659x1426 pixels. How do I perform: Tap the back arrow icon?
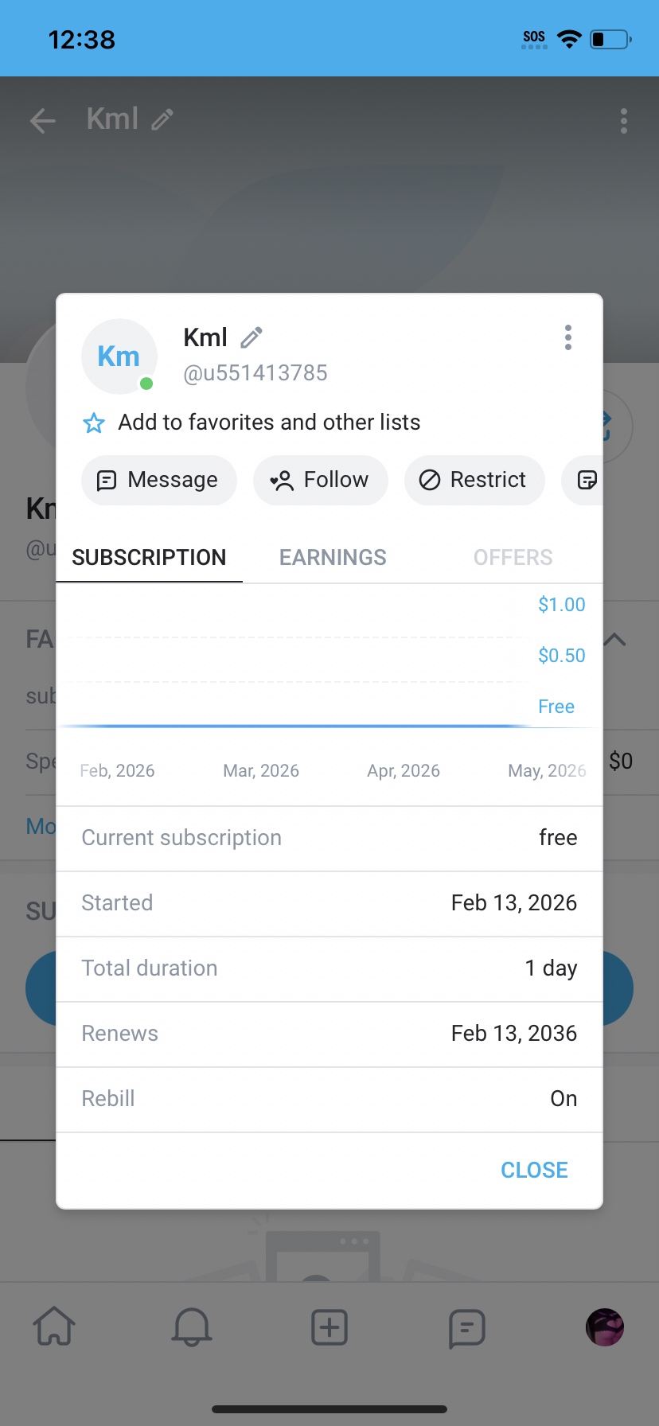tap(43, 121)
